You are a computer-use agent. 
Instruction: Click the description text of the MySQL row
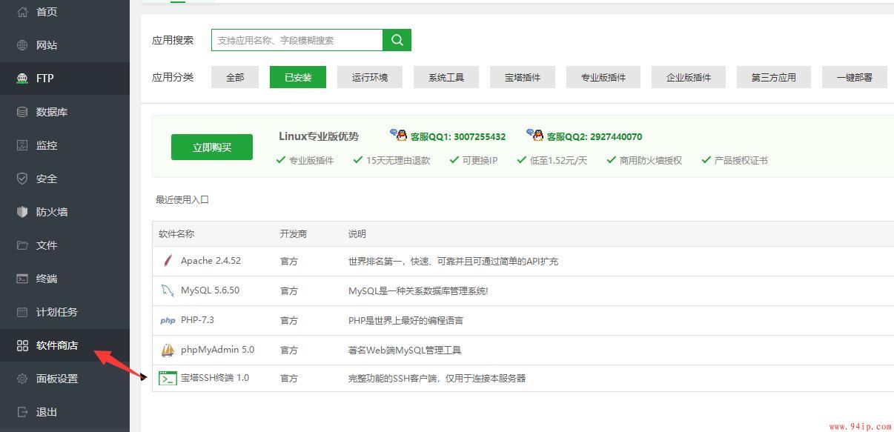[x=418, y=290]
